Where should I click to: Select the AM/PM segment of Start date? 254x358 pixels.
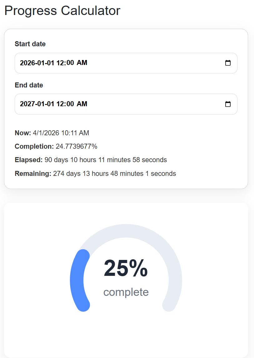[x=82, y=63]
